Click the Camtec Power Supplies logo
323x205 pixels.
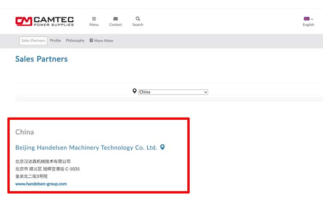[x=44, y=21]
